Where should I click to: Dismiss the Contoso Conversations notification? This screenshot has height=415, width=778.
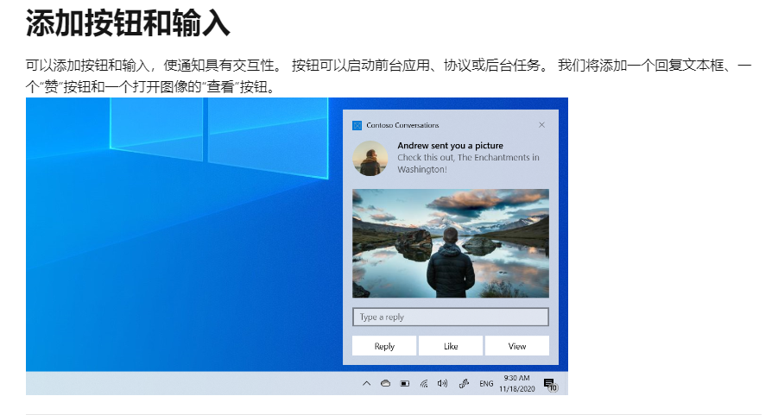coord(541,125)
